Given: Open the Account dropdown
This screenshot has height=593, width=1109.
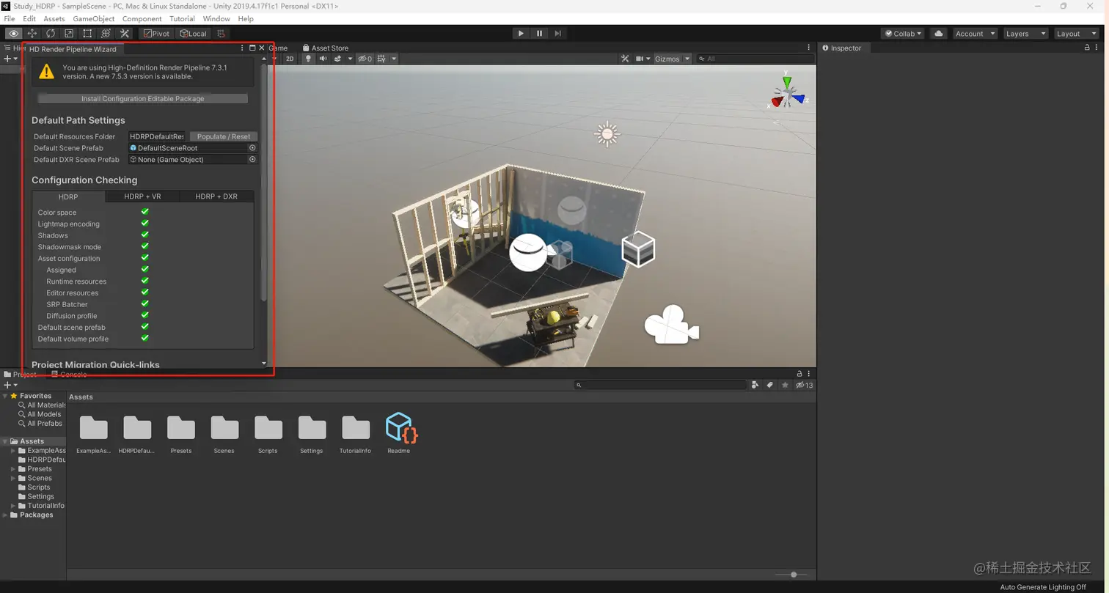Looking at the screenshot, I should (974, 34).
